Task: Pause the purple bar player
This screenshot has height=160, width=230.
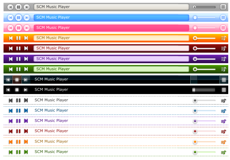Action: tap(18, 59)
